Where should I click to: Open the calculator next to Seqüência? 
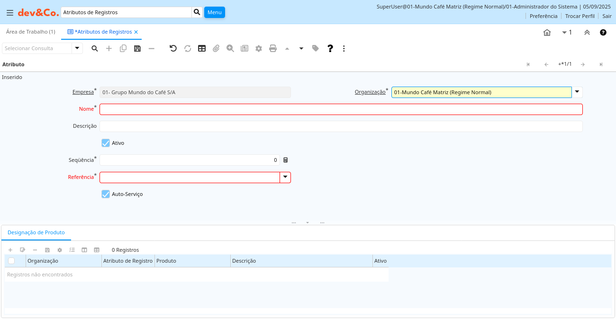pyautogui.click(x=285, y=160)
